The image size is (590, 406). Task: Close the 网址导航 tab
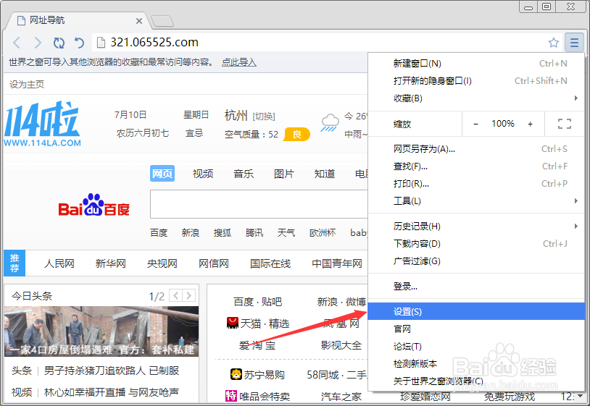[x=139, y=21]
